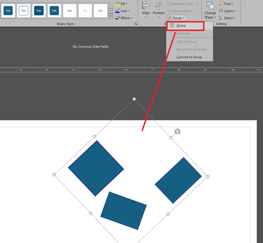Open the Select pointer menu

227,18
